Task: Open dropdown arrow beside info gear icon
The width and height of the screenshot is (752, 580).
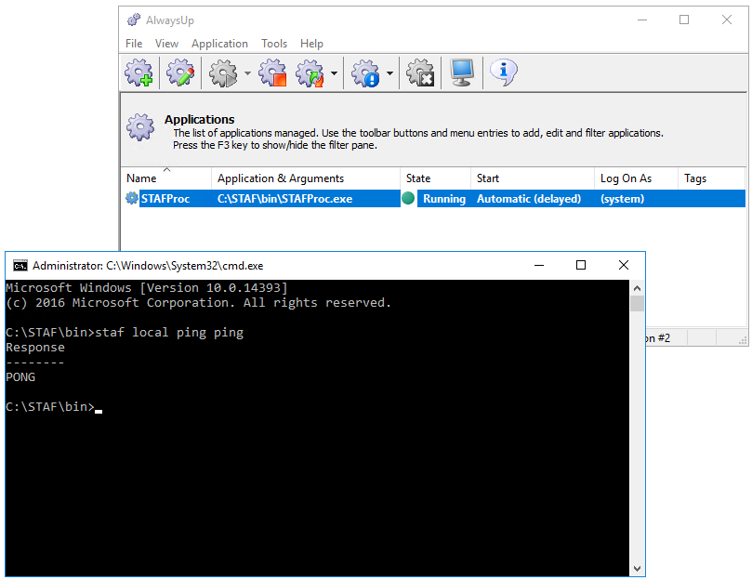Action: click(x=389, y=73)
